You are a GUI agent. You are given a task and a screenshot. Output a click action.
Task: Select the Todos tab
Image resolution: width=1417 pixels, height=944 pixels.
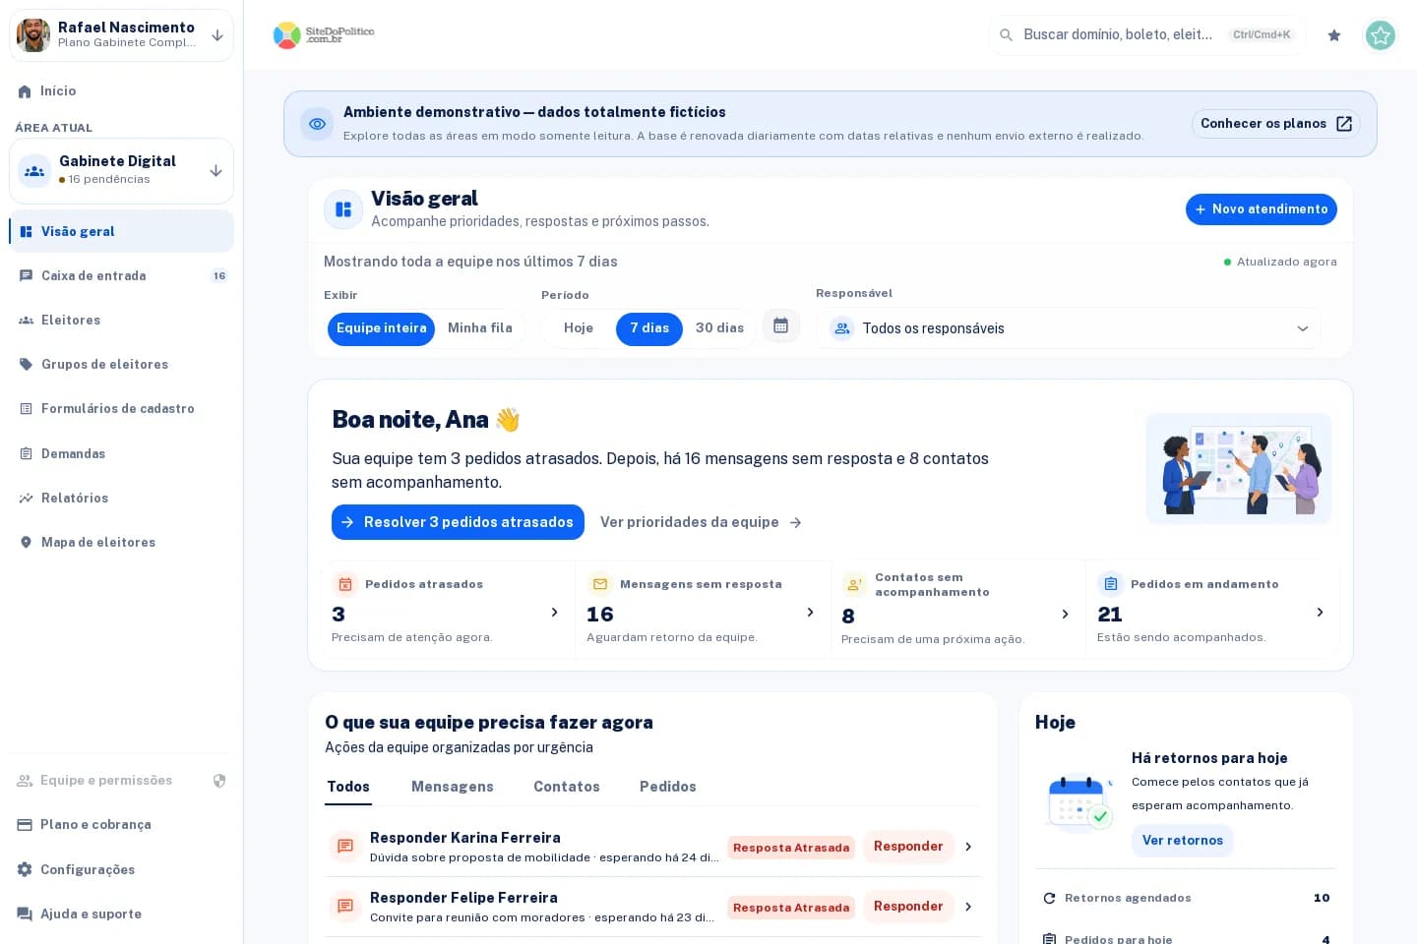coord(348,787)
